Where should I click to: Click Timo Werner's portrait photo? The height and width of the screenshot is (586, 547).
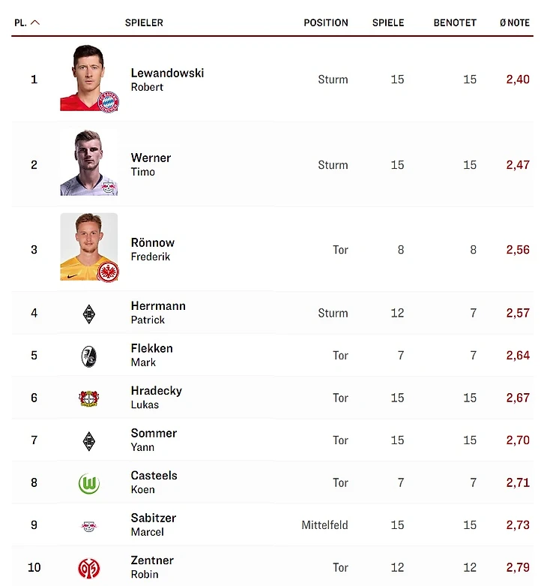point(89,163)
